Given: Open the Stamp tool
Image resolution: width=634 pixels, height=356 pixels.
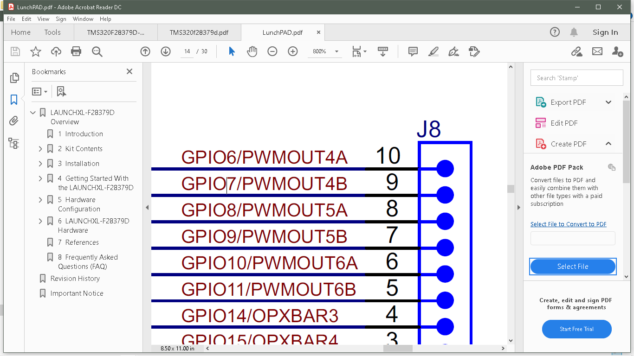Looking at the screenshot, I should pos(474,51).
